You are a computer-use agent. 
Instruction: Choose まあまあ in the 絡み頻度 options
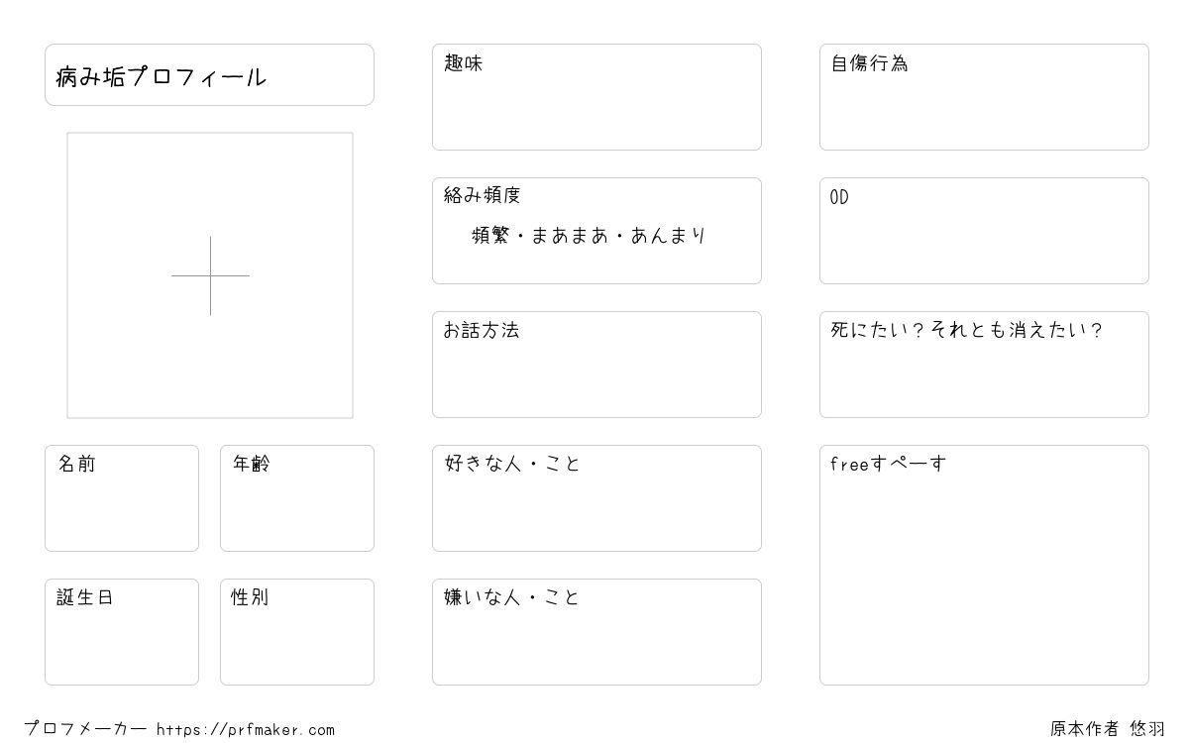tap(569, 236)
